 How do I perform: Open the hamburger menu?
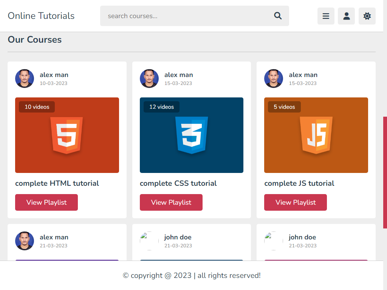tap(326, 16)
